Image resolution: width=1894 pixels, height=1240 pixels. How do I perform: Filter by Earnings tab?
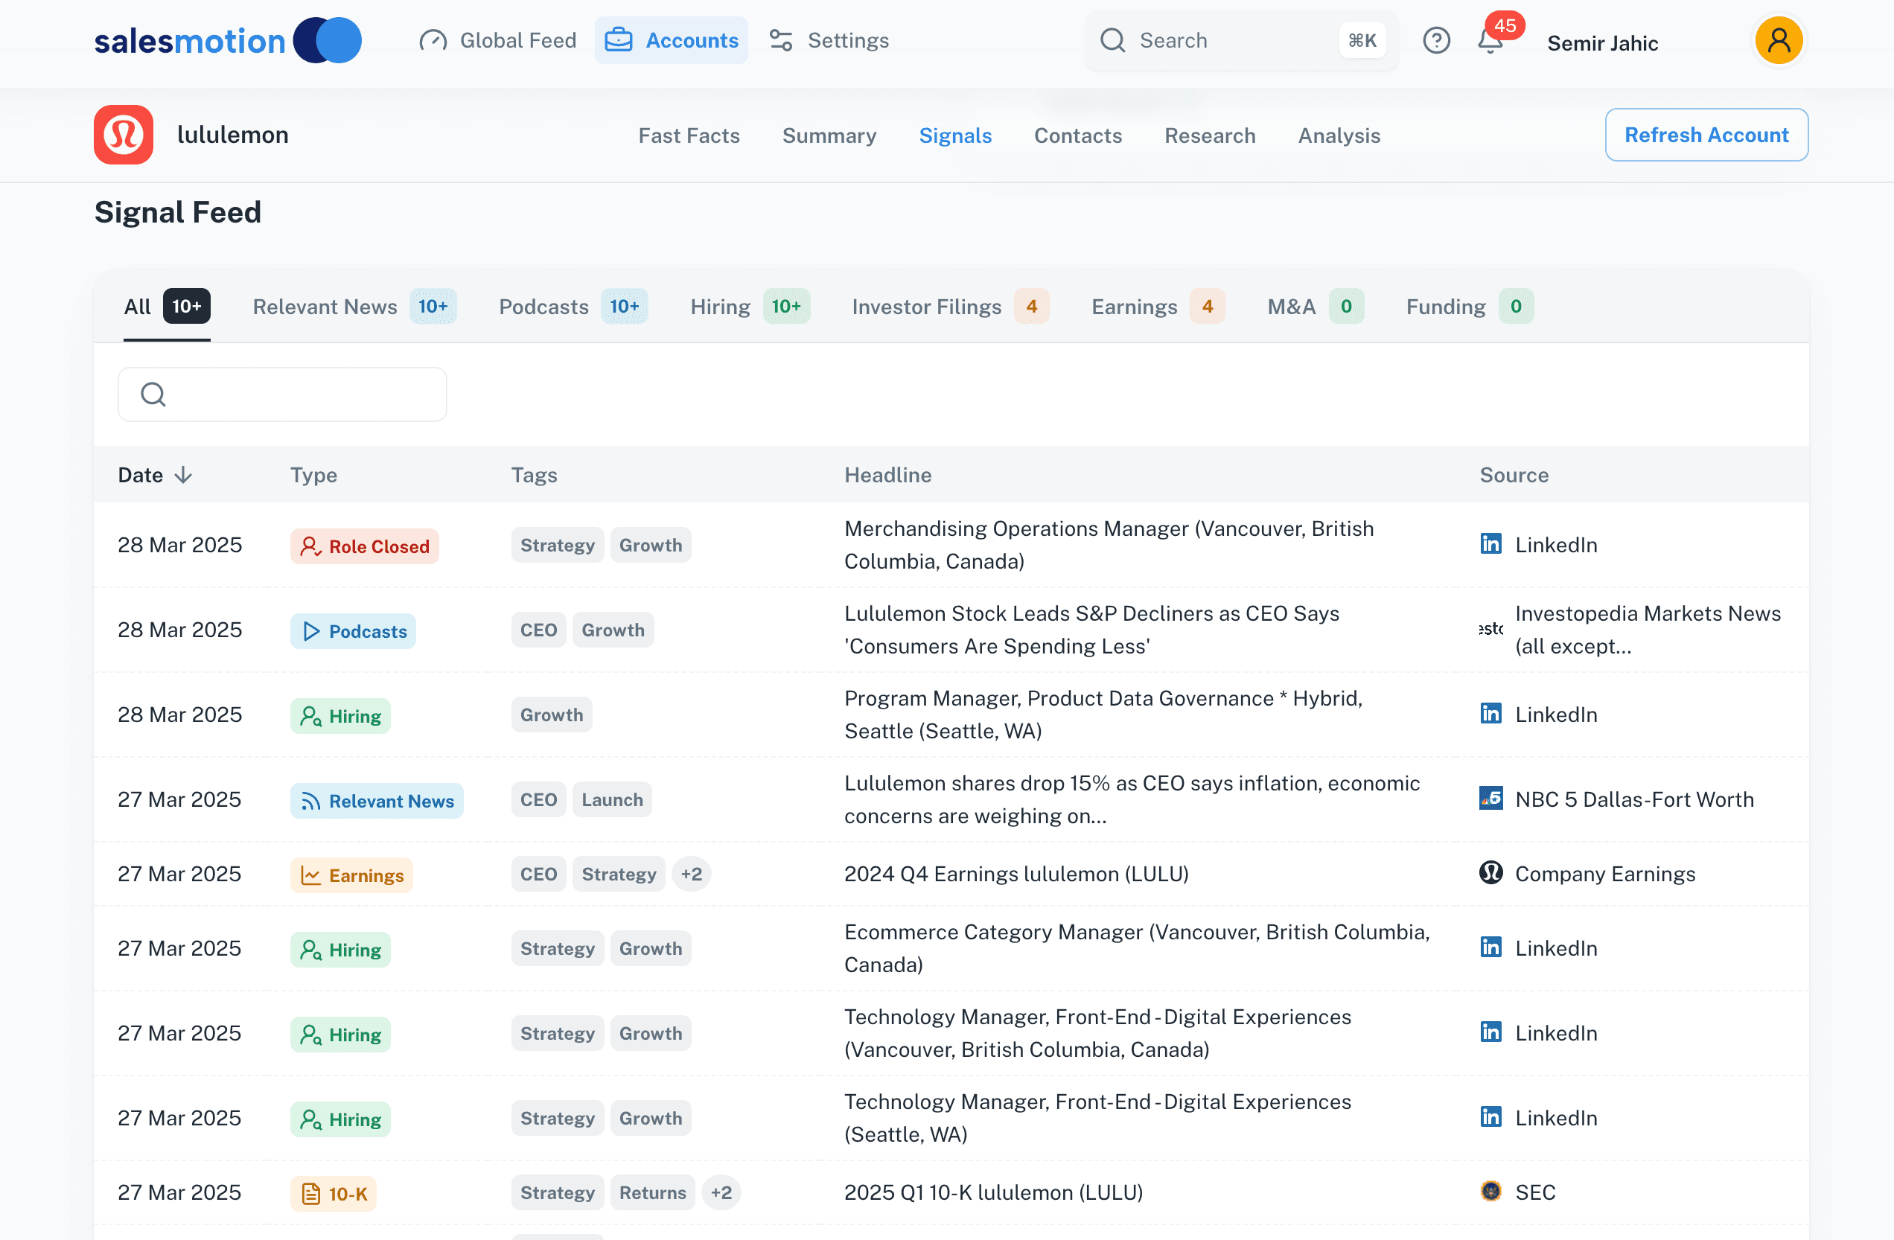click(x=1157, y=307)
